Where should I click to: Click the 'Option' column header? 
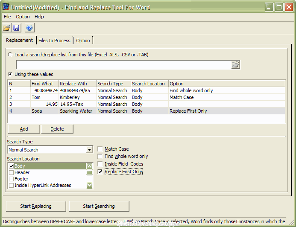[x=227, y=84]
